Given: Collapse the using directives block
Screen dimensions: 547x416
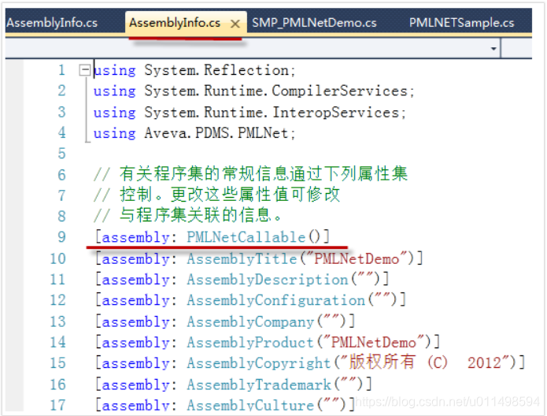Looking at the screenshot, I should tap(84, 70).
